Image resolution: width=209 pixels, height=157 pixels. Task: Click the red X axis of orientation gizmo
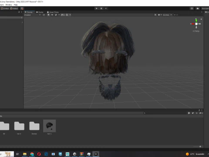click(193, 24)
